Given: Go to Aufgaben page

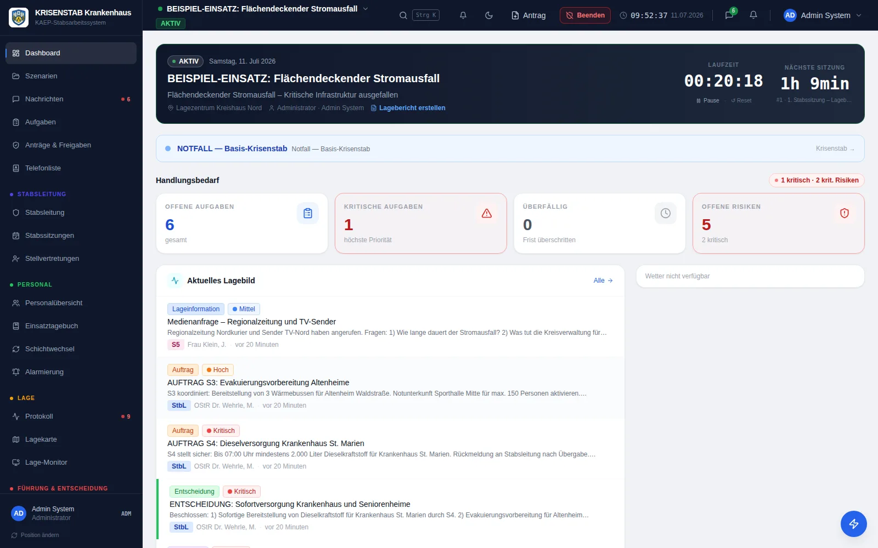Looking at the screenshot, I should tap(71, 122).
